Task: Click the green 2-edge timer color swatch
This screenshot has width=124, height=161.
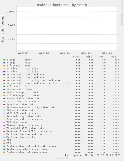Action: pos(4,60)
